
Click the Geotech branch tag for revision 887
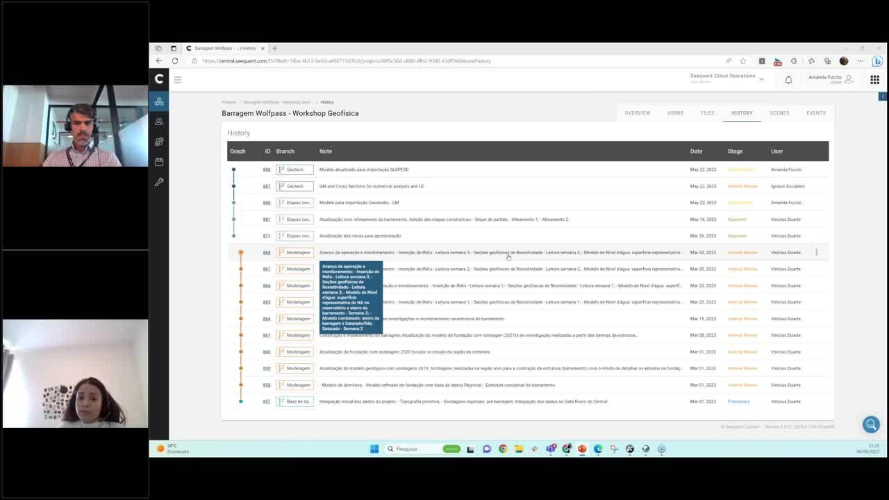coord(294,186)
